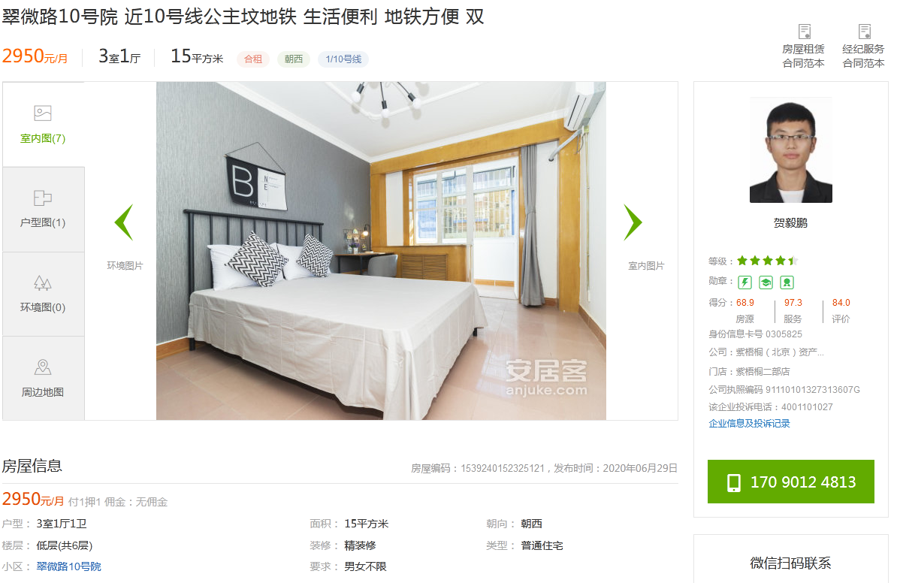Viewport: 897px width, 583px height.
Task: Open the 房屋租赁合同范本 document icon
Action: [x=805, y=32]
